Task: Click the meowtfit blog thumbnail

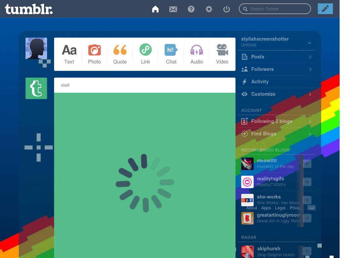Action: tap(247, 164)
